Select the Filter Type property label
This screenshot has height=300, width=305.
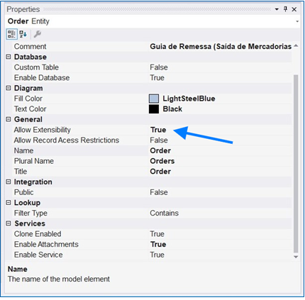(x=30, y=213)
